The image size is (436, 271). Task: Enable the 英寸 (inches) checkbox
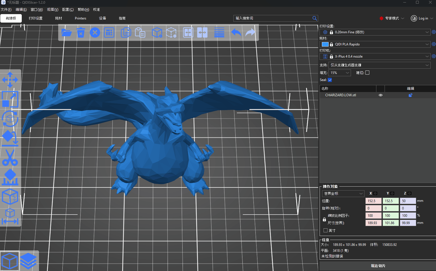(x=326, y=230)
